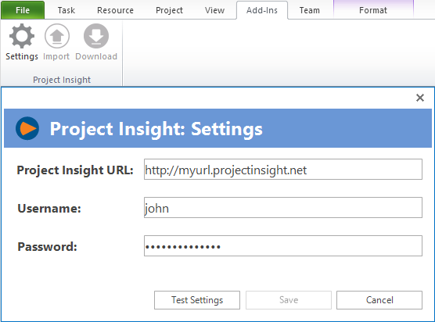
Task: Close the Project Insight Settings dialog
Action: (420, 98)
